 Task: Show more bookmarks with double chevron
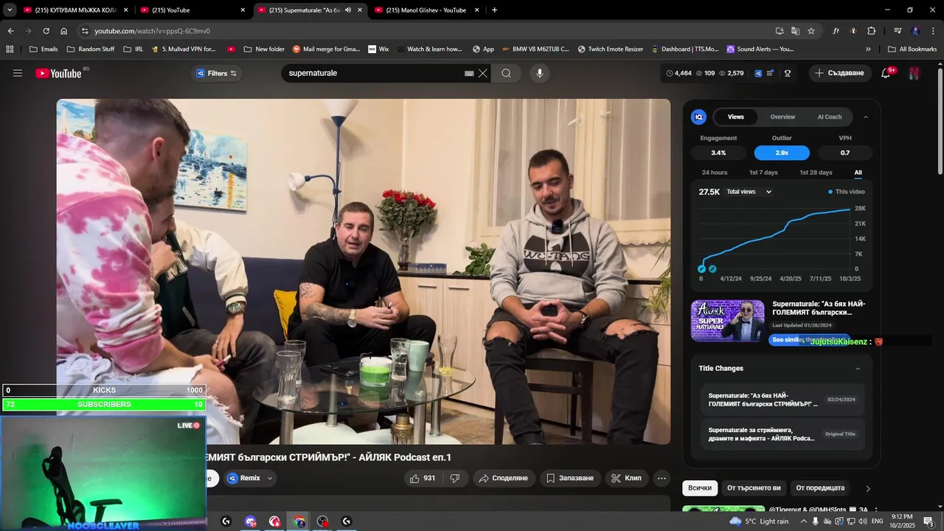pyautogui.click(x=868, y=49)
